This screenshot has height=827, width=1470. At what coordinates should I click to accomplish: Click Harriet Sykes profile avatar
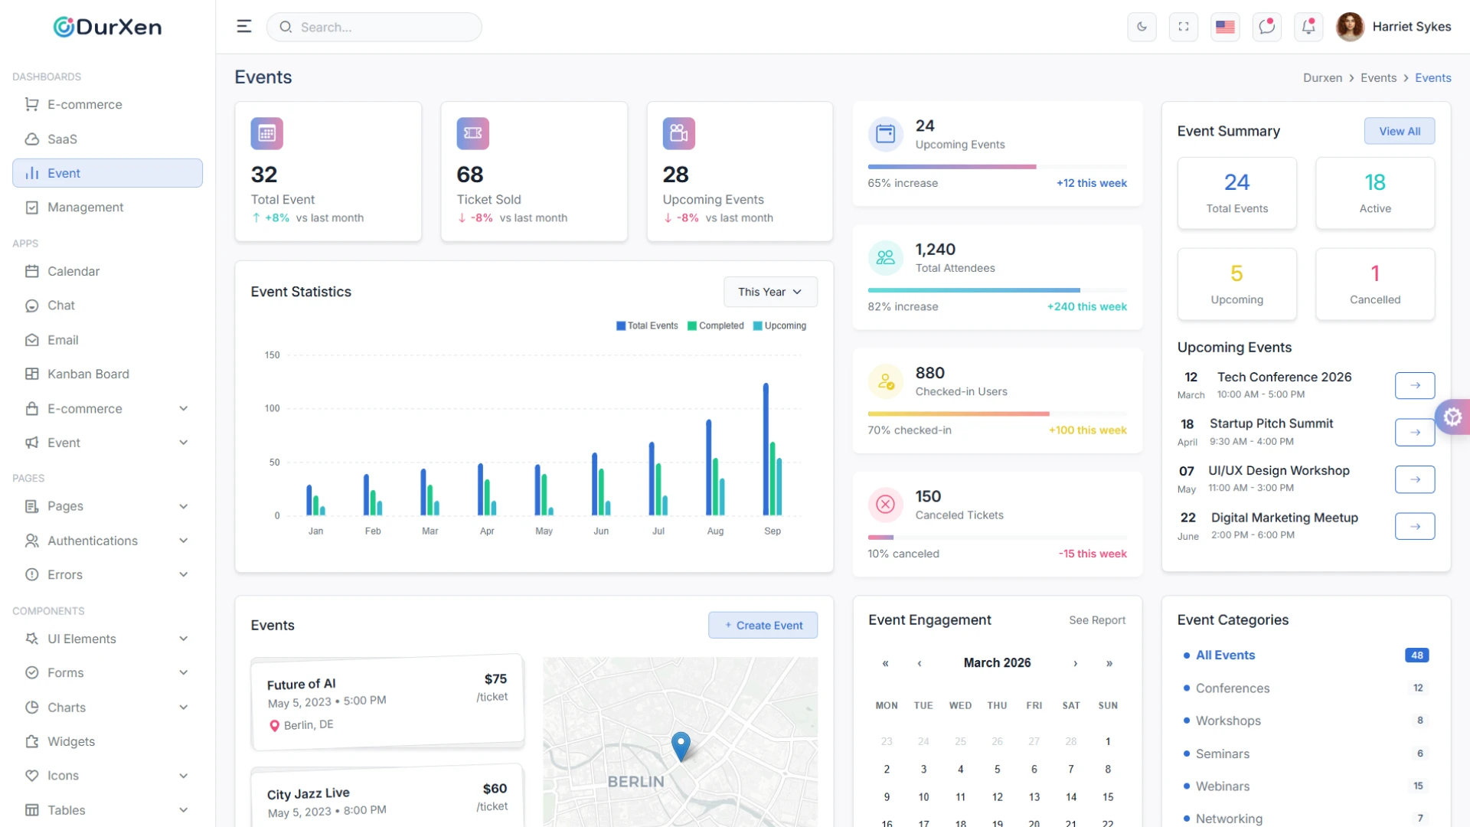click(1350, 27)
